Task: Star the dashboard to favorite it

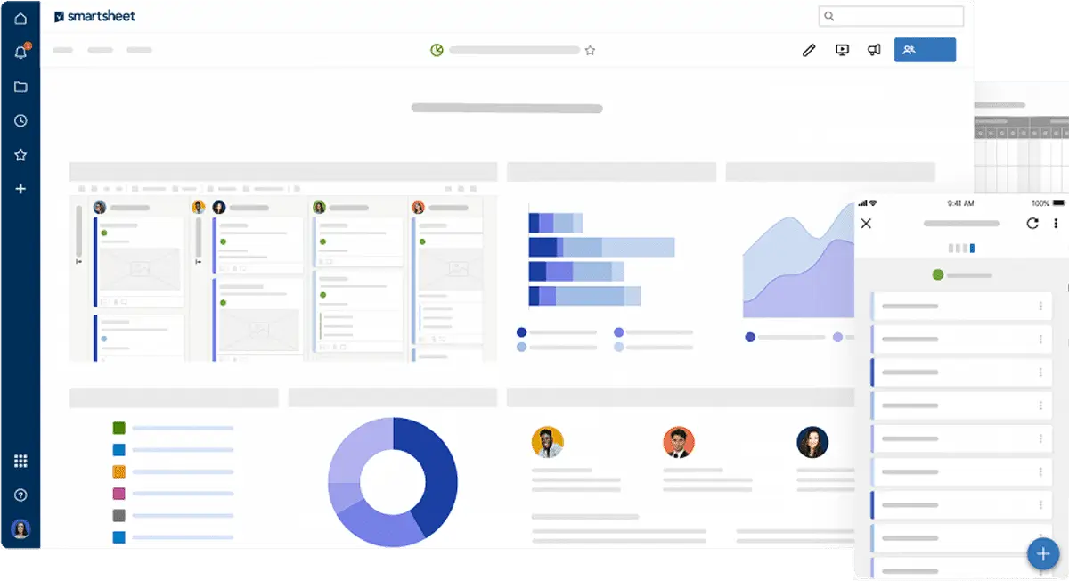Action: click(x=590, y=51)
